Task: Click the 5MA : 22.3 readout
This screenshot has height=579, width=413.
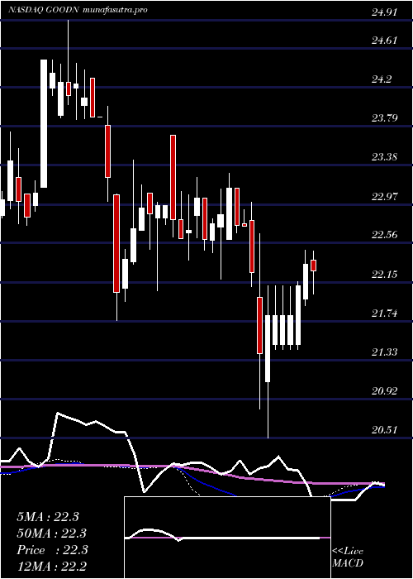Action: (x=48, y=517)
